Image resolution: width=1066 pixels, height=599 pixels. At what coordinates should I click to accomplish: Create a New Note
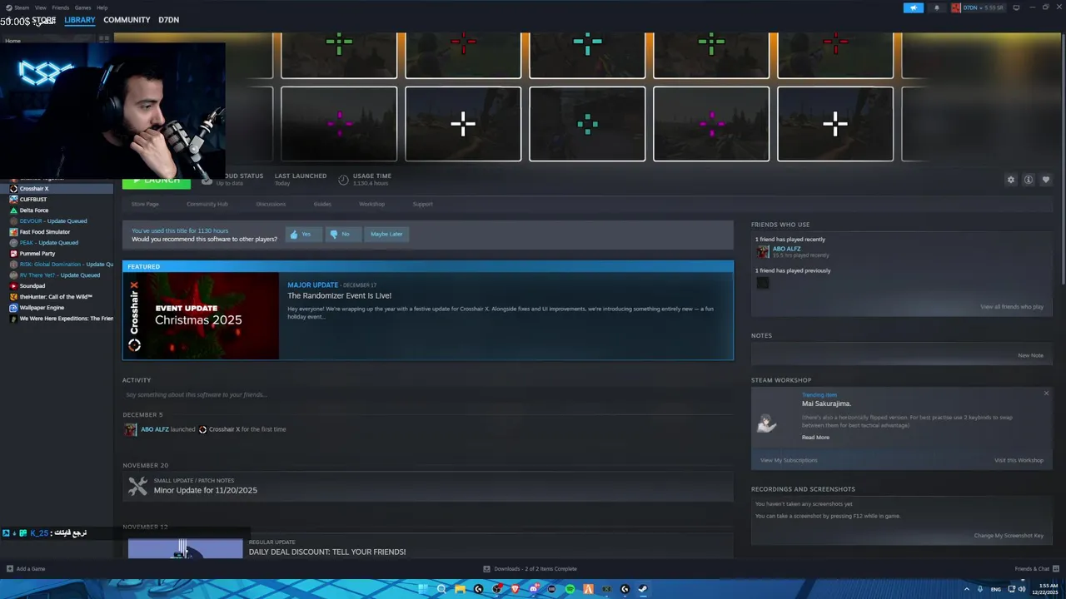click(1030, 355)
